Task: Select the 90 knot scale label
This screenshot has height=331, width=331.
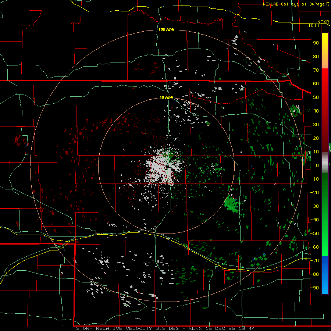Action: [316, 43]
